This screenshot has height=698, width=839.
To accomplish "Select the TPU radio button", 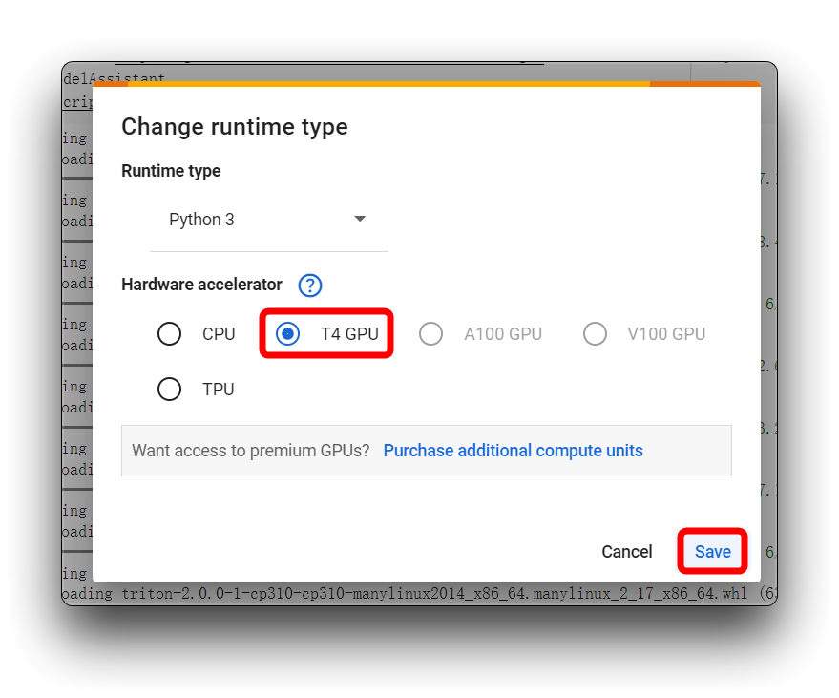I will tap(169, 390).
